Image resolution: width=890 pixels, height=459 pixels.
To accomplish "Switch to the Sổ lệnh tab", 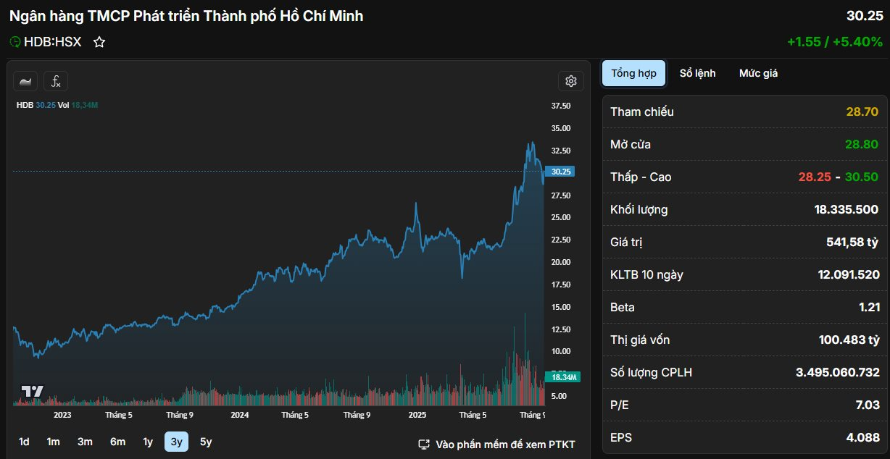I will tap(698, 73).
